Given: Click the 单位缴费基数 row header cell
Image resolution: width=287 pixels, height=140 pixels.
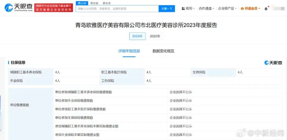Looking at the screenshot, I should (x=31, y=114).
